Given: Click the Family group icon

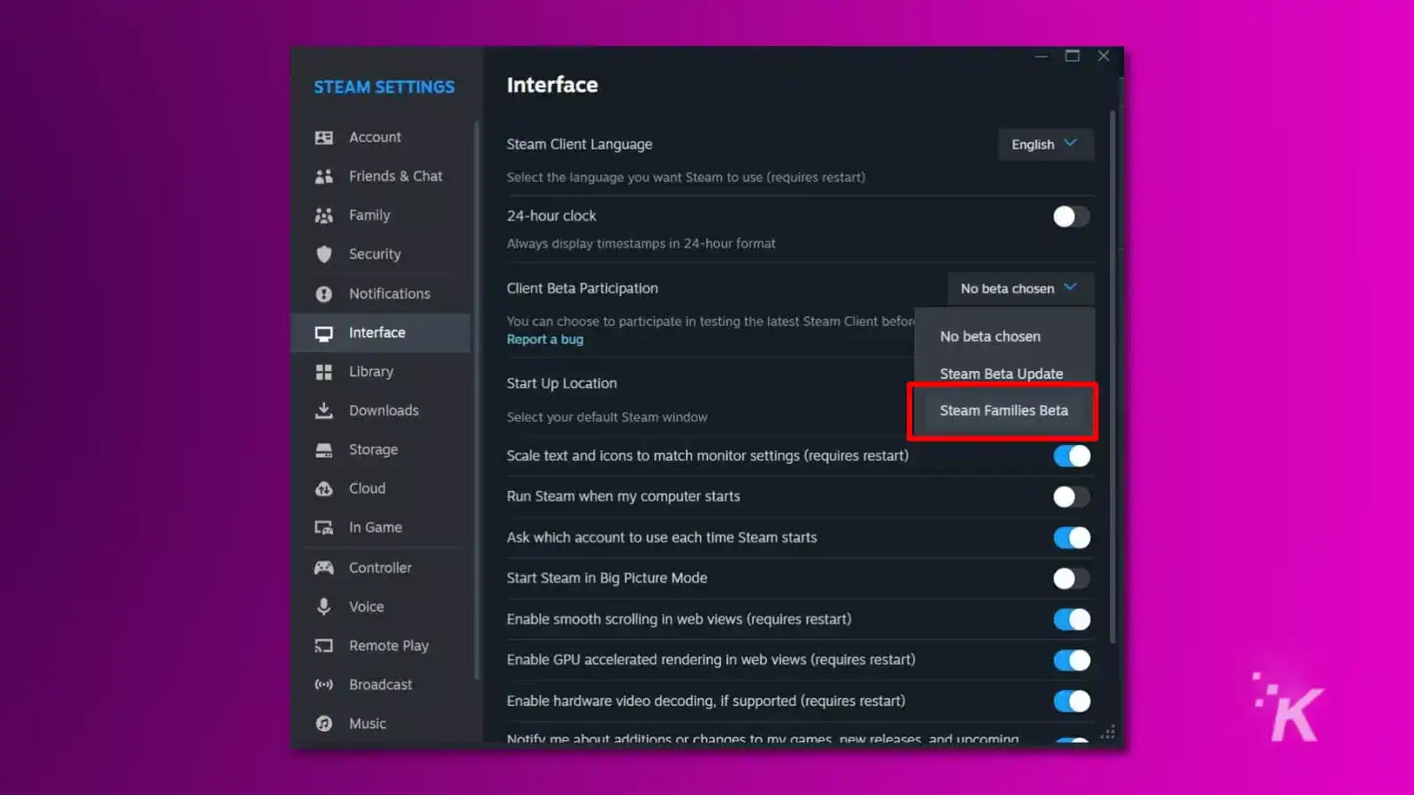Looking at the screenshot, I should [324, 216].
